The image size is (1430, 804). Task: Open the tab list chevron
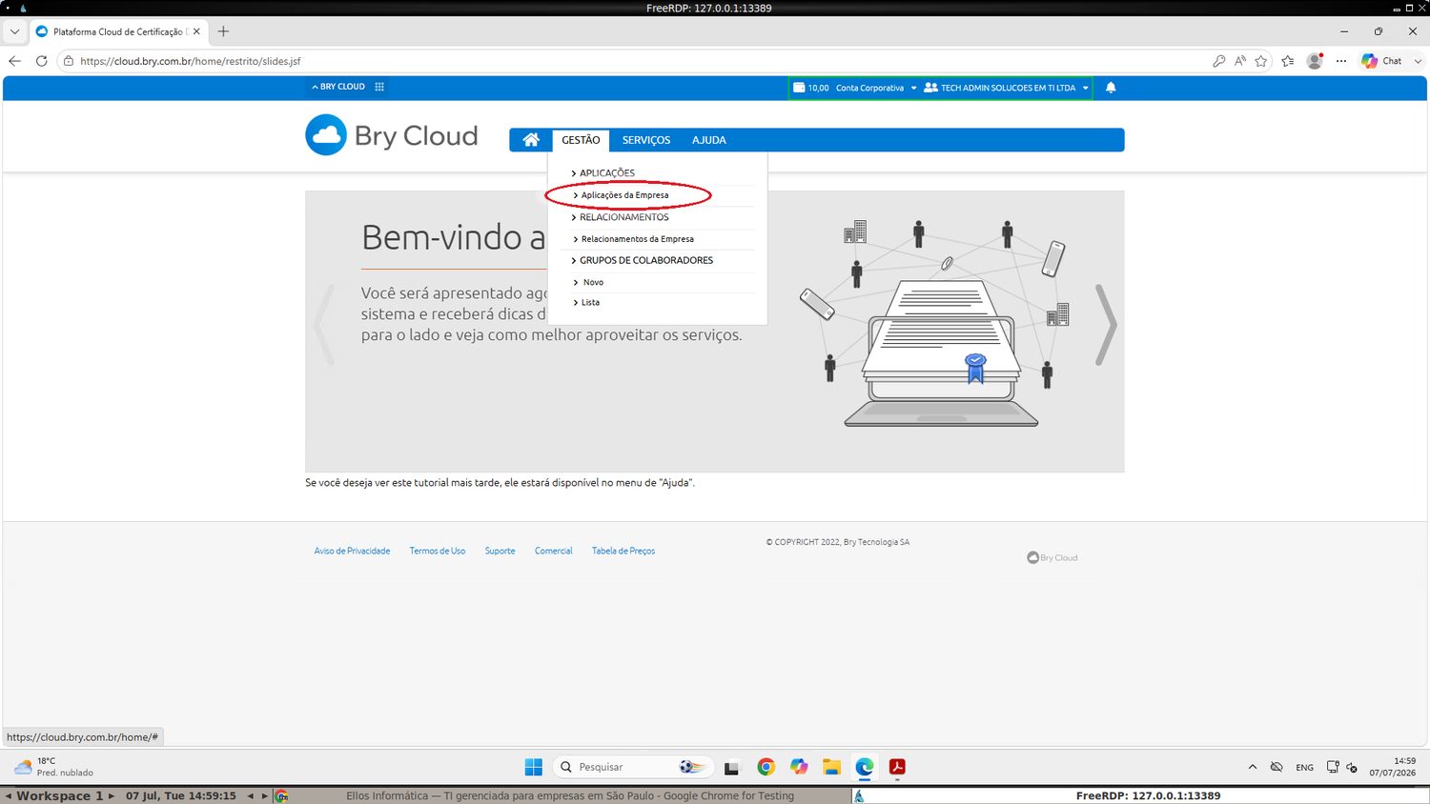(14, 31)
